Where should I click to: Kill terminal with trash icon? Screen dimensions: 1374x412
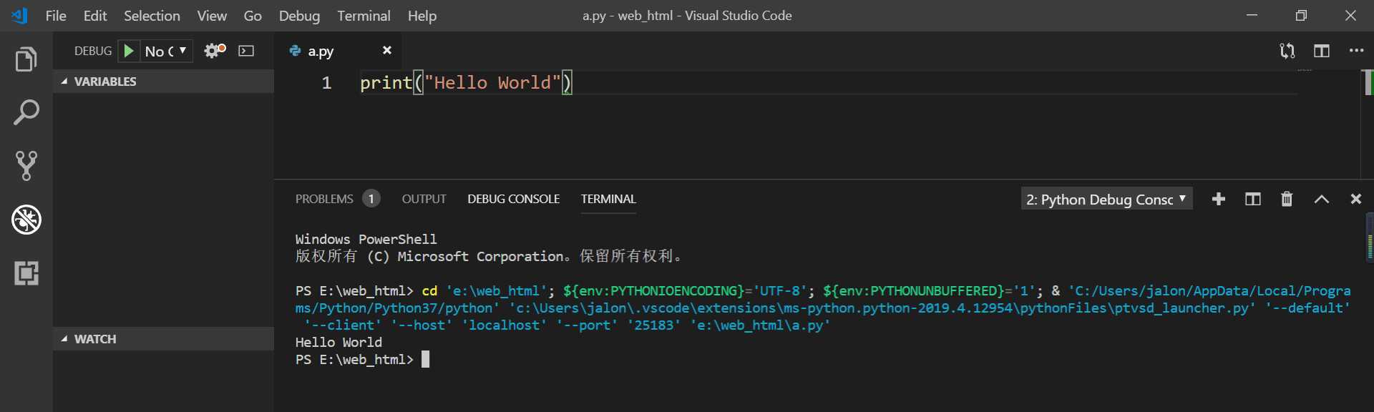click(x=1287, y=199)
